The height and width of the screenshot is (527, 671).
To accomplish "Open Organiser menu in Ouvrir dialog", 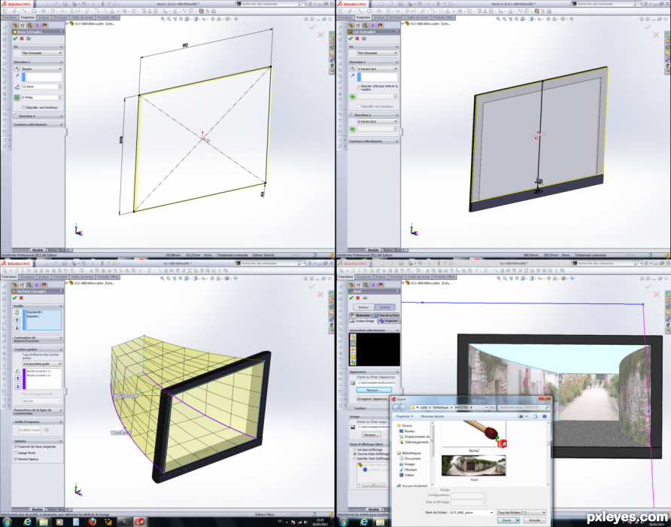I will 405,416.
